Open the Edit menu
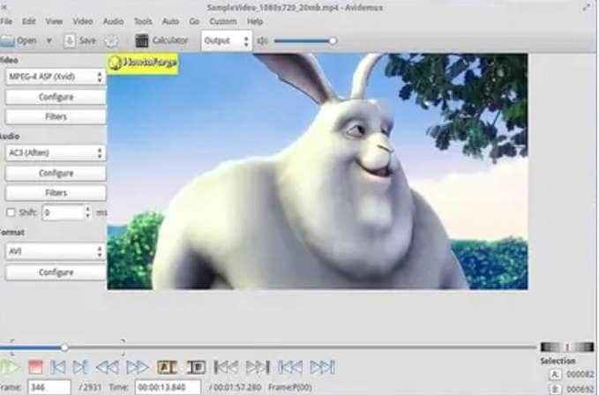Image resolution: width=599 pixels, height=395 pixels. tap(28, 21)
